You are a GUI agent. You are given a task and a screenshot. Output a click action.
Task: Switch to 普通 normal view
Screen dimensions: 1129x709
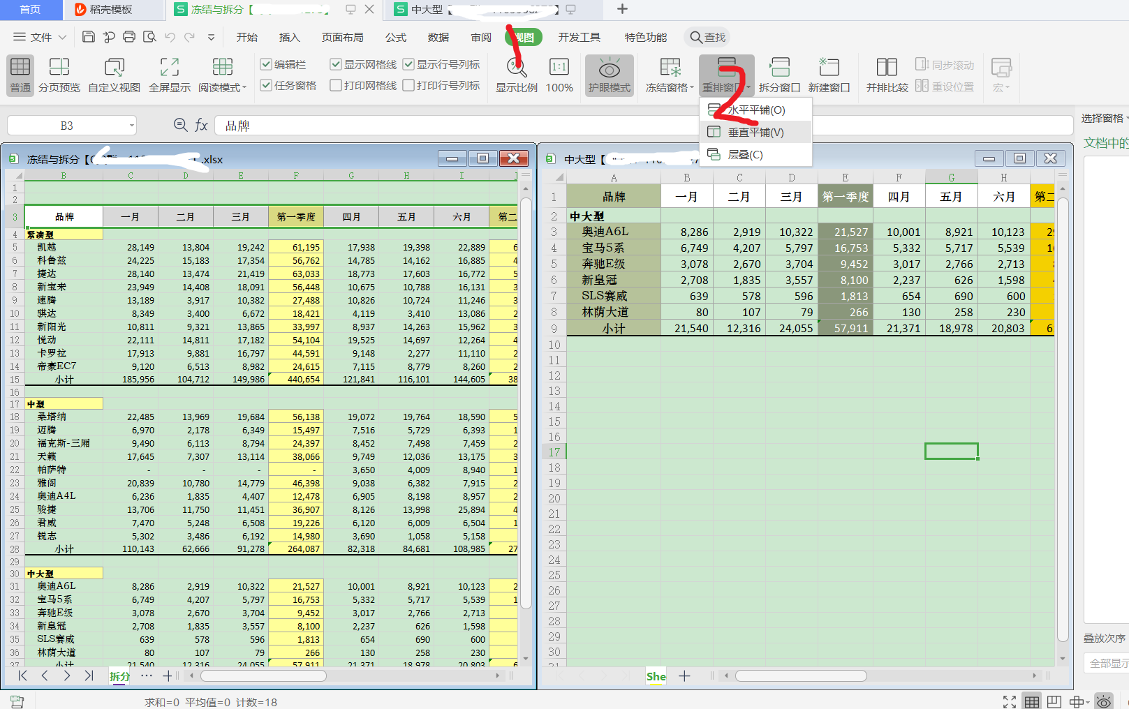(20, 75)
